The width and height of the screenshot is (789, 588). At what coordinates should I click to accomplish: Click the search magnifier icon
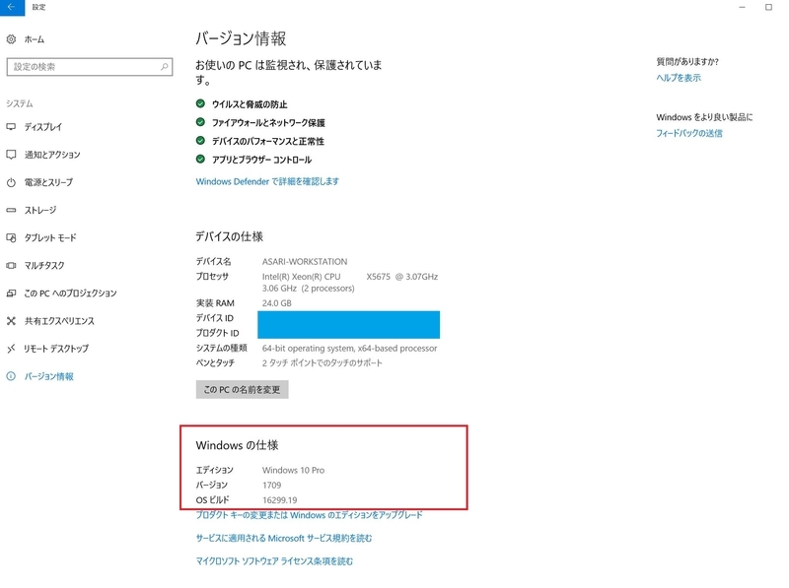pyautogui.click(x=164, y=66)
